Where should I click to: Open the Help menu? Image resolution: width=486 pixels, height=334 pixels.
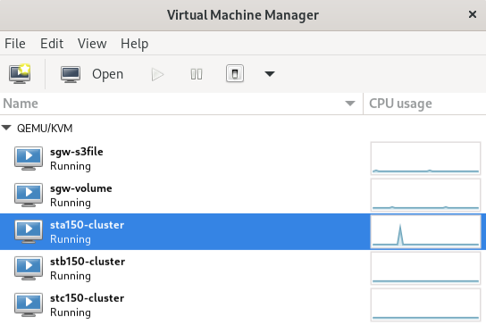(x=135, y=44)
